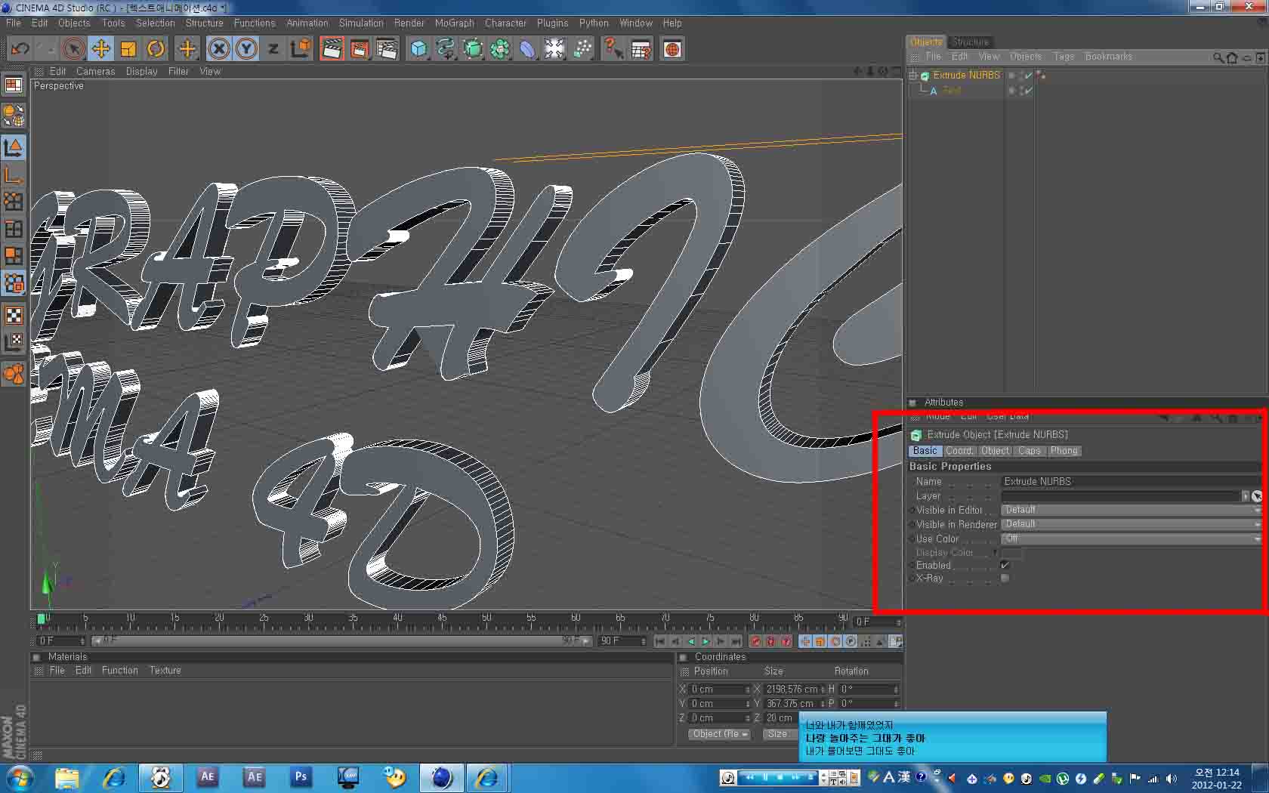Switch to Polygons mode

(x=14, y=256)
